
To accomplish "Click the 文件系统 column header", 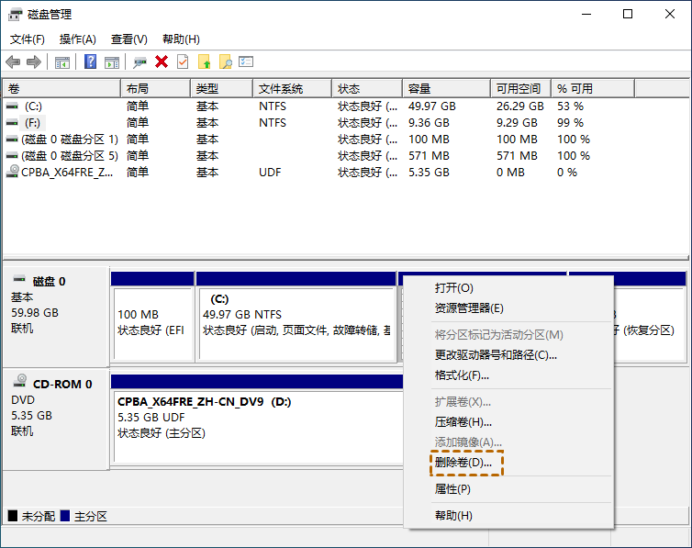I will tap(281, 89).
